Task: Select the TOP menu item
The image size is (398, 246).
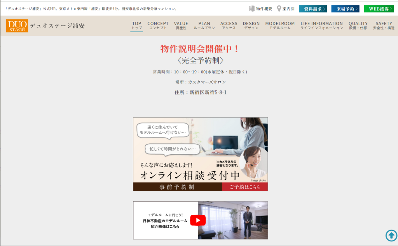Action: [136, 26]
